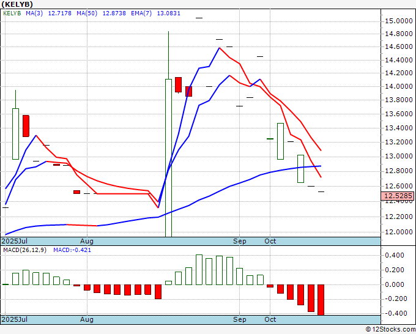Click the 12.8000 price axis label
This screenshot has height=334, width=416.
click(399, 171)
